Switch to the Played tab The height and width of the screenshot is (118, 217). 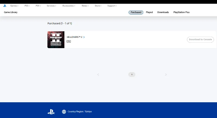tap(149, 12)
